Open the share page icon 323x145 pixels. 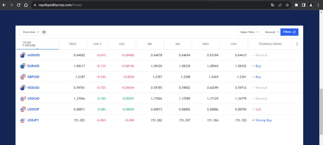(x=280, y=5)
